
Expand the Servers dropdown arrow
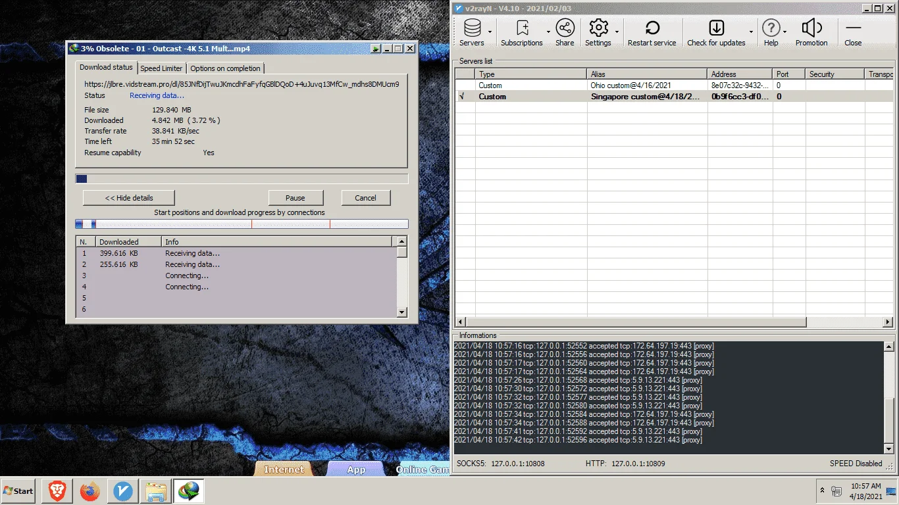pyautogui.click(x=490, y=32)
